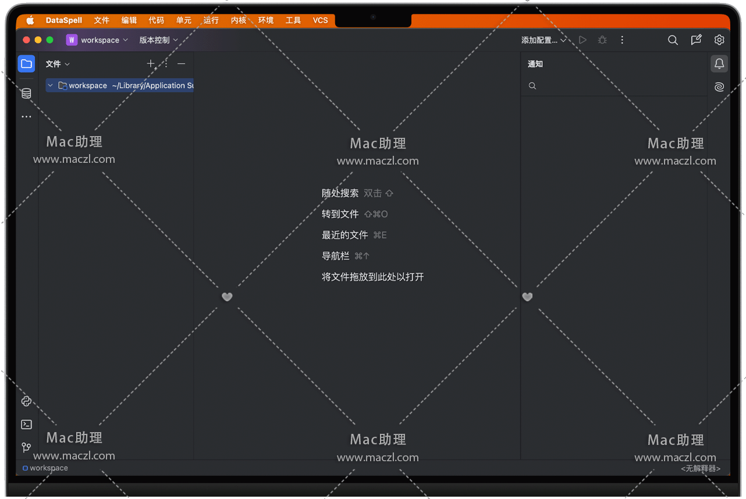Image resolution: width=746 pixels, height=499 pixels.
Task: Open the Database tool window icon
Action: [26, 93]
